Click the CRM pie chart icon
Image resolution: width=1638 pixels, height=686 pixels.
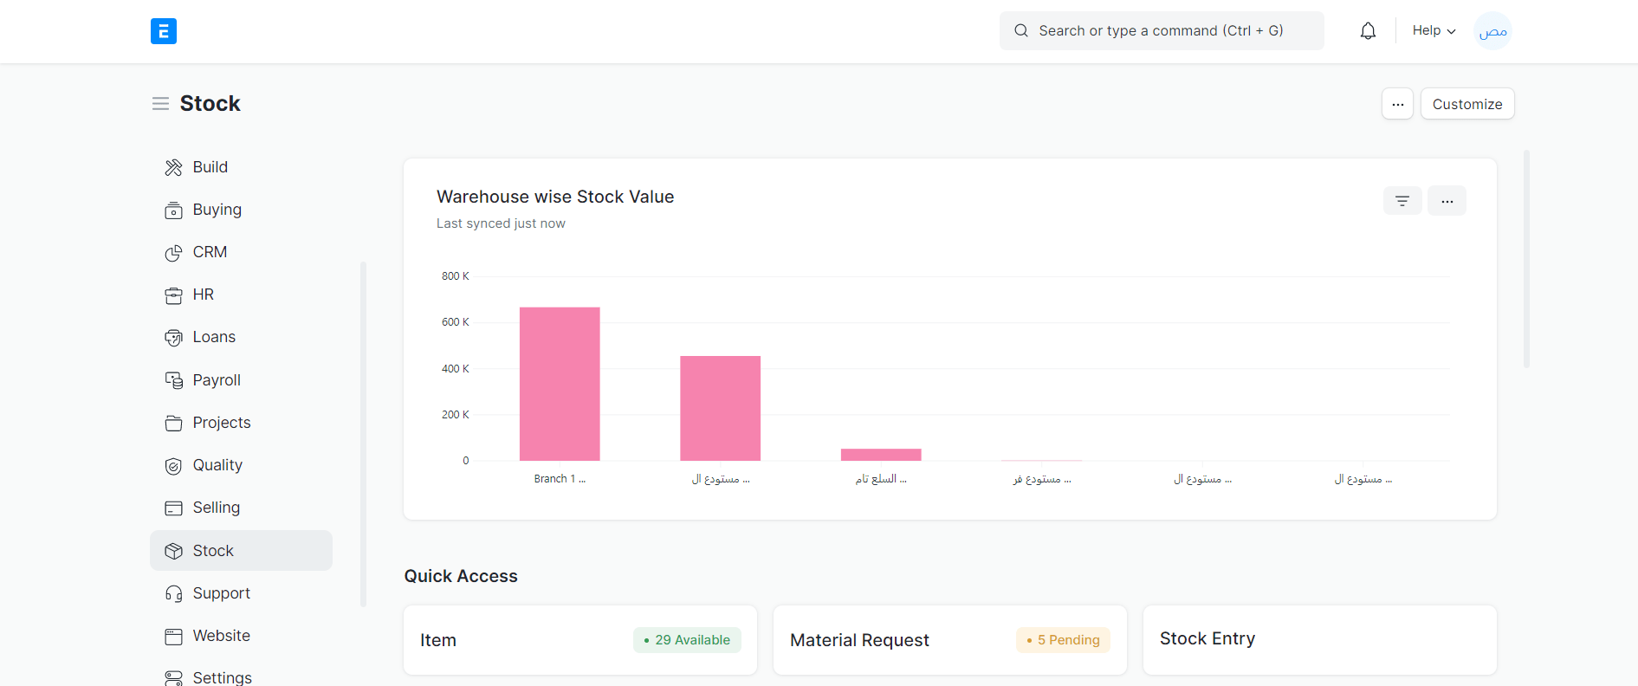click(x=173, y=253)
